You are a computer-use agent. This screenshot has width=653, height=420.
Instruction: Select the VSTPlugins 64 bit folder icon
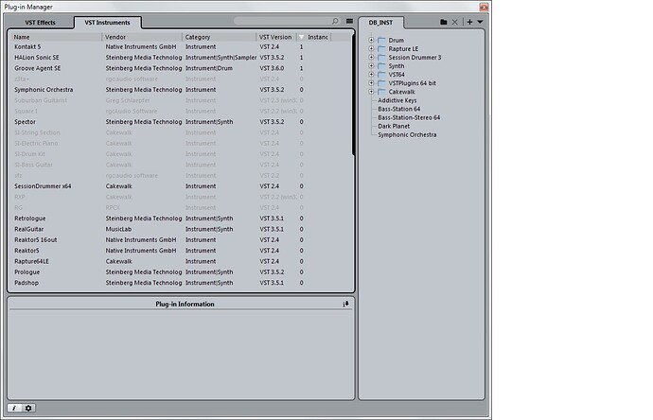pyautogui.click(x=381, y=83)
